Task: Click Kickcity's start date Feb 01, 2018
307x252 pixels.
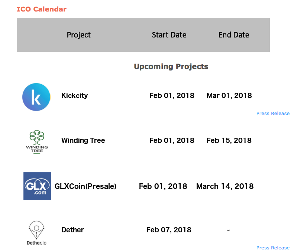Action: coord(172,95)
